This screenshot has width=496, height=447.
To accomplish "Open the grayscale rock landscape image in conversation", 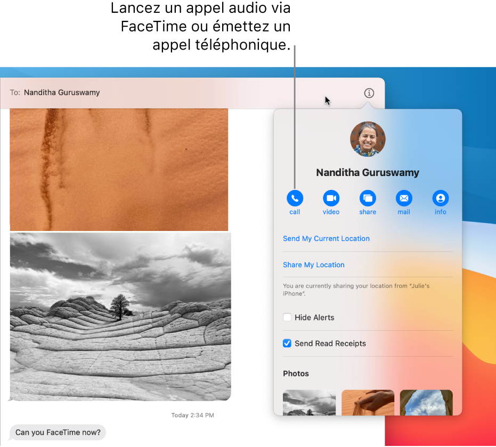I will tap(120, 317).
